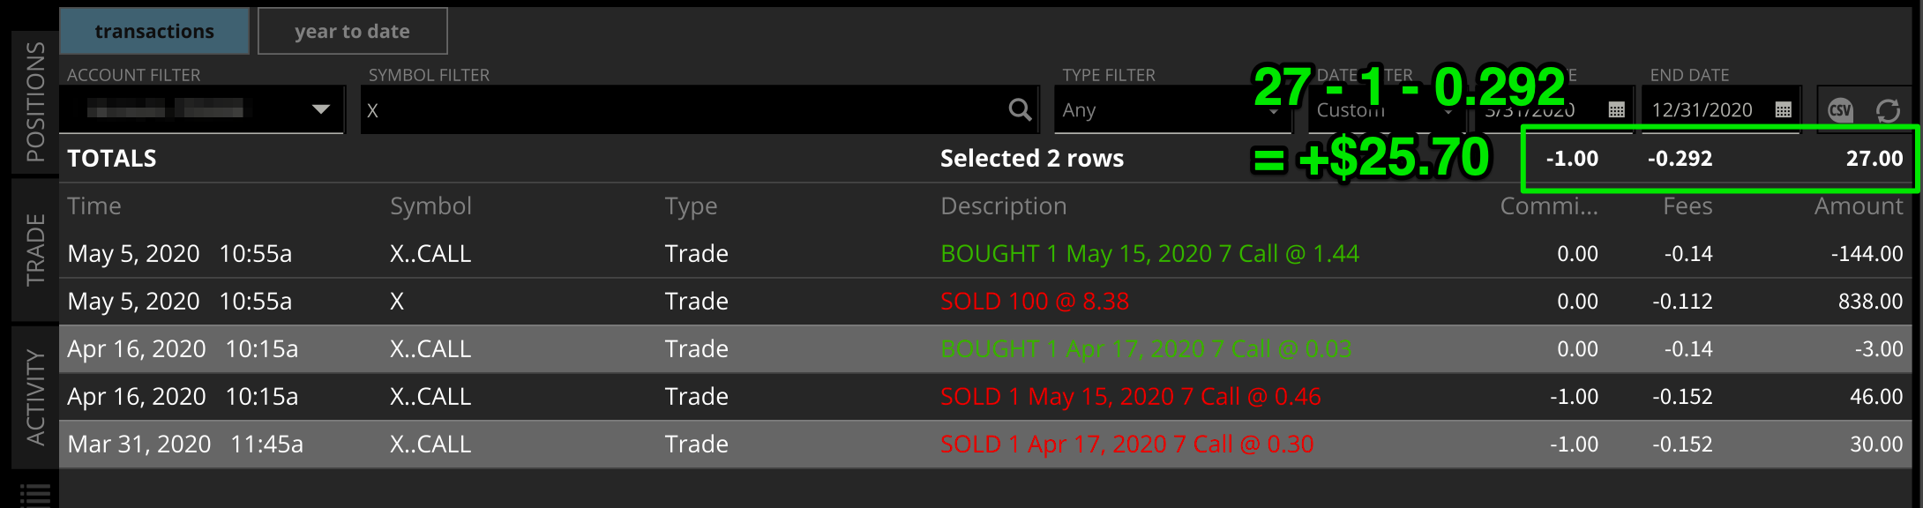Select the May 5 SOLD 100 shares row

tap(617, 301)
